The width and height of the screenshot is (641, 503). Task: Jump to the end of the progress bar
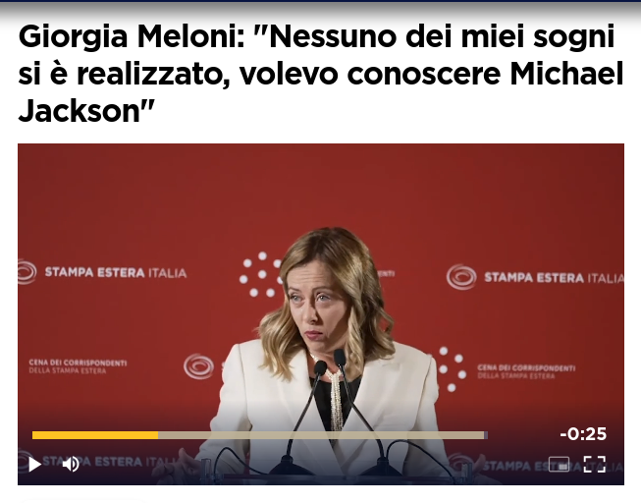pyautogui.click(x=486, y=435)
